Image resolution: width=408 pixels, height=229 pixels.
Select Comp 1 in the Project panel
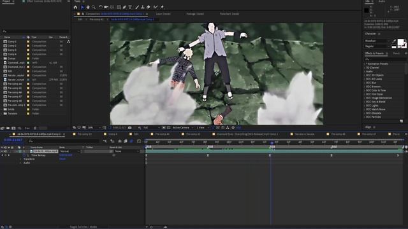point(12,41)
